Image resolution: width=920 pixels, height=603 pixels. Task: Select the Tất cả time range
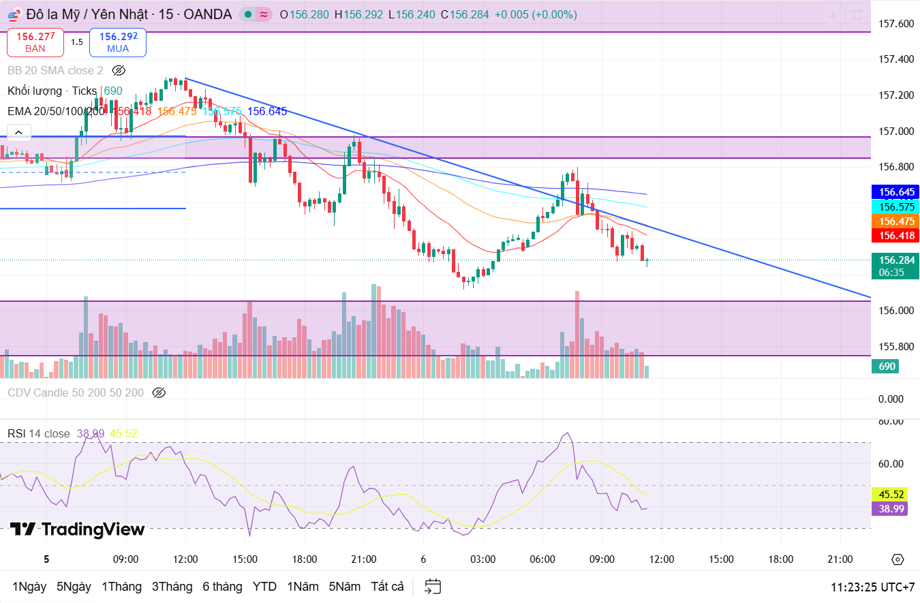(x=387, y=587)
